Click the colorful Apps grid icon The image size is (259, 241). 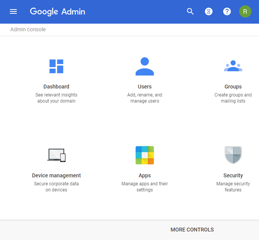[x=145, y=155]
